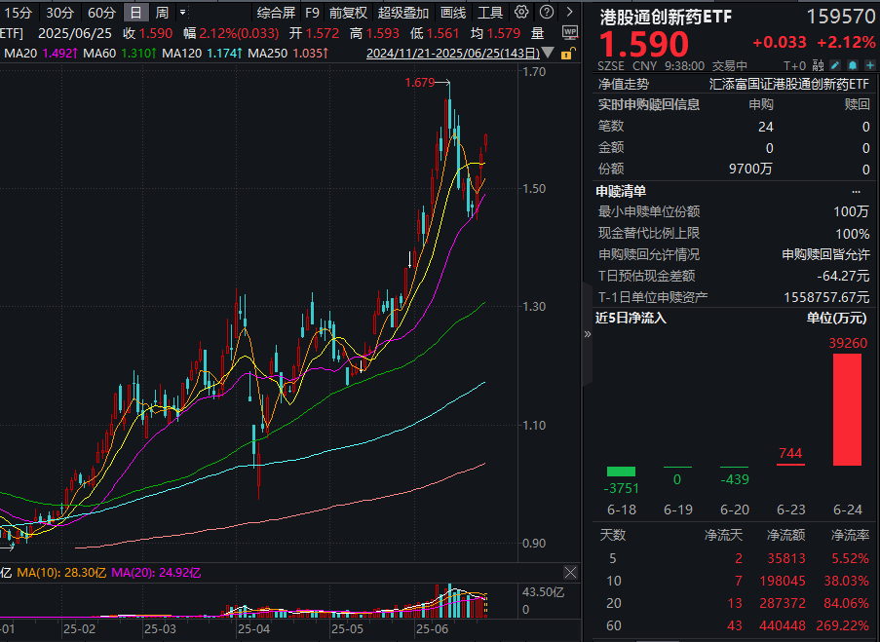Image resolution: width=880 pixels, height=642 pixels.
Task: Set a price alert via the bell icon
Action: (x=852, y=64)
